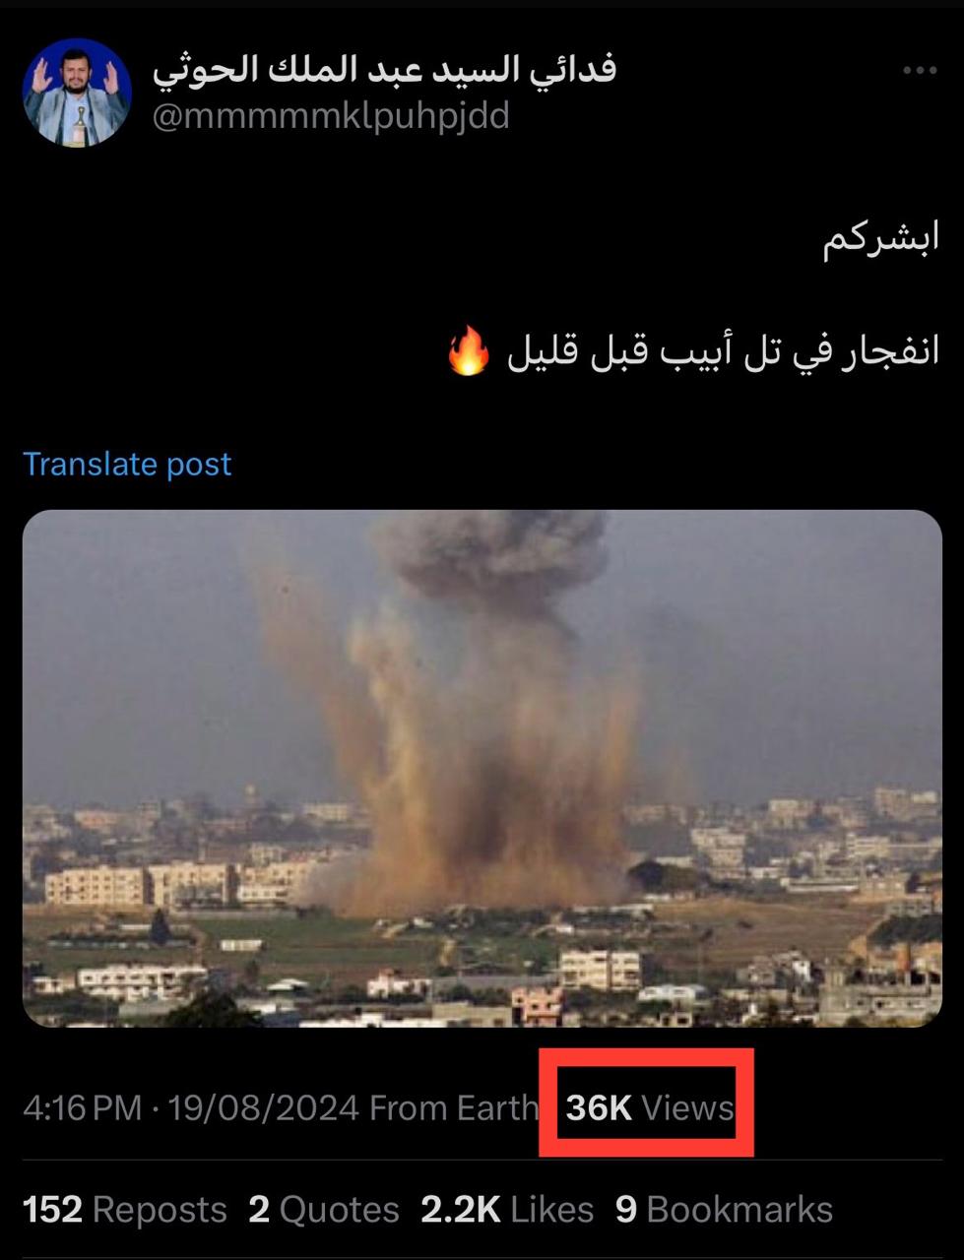This screenshot has height=1260, width=964.
Task: Click the Arabic display name at top
Action: [x=385, y=68]
